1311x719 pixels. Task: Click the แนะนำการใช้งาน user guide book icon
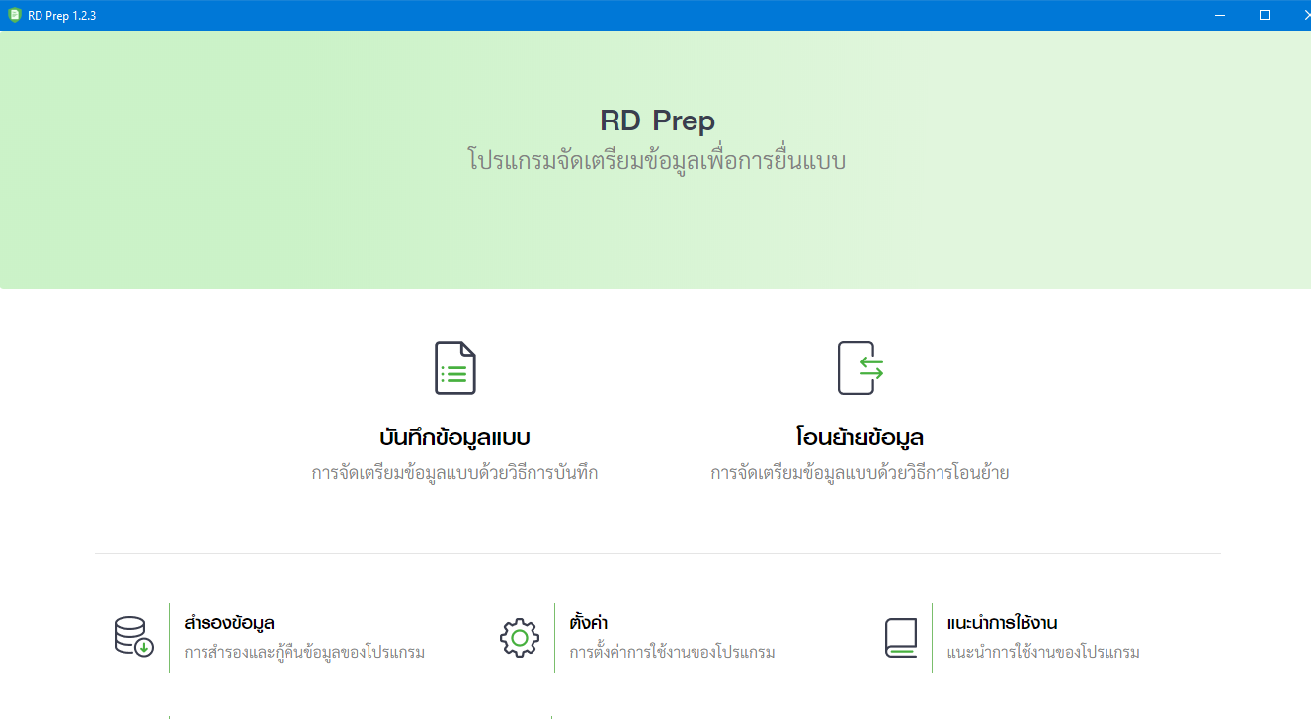click(x=900, y=636)
